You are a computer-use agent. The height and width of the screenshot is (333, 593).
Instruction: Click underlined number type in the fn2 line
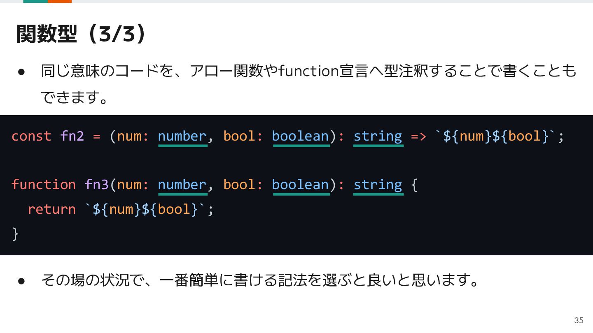pyautogui.click(x=182, y=137)
